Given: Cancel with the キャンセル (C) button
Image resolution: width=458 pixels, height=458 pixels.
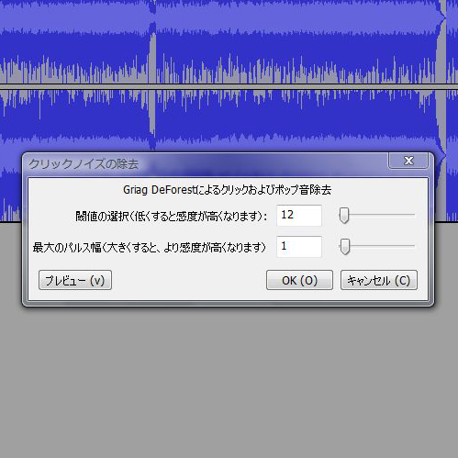Looking at the screenshot, I should pyautogui.click(x=379, y=280).
